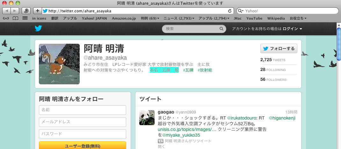Click the 13時間 tweet timestamp
The width and height of the screenshot is (341, 149).
tap(291, 112)
